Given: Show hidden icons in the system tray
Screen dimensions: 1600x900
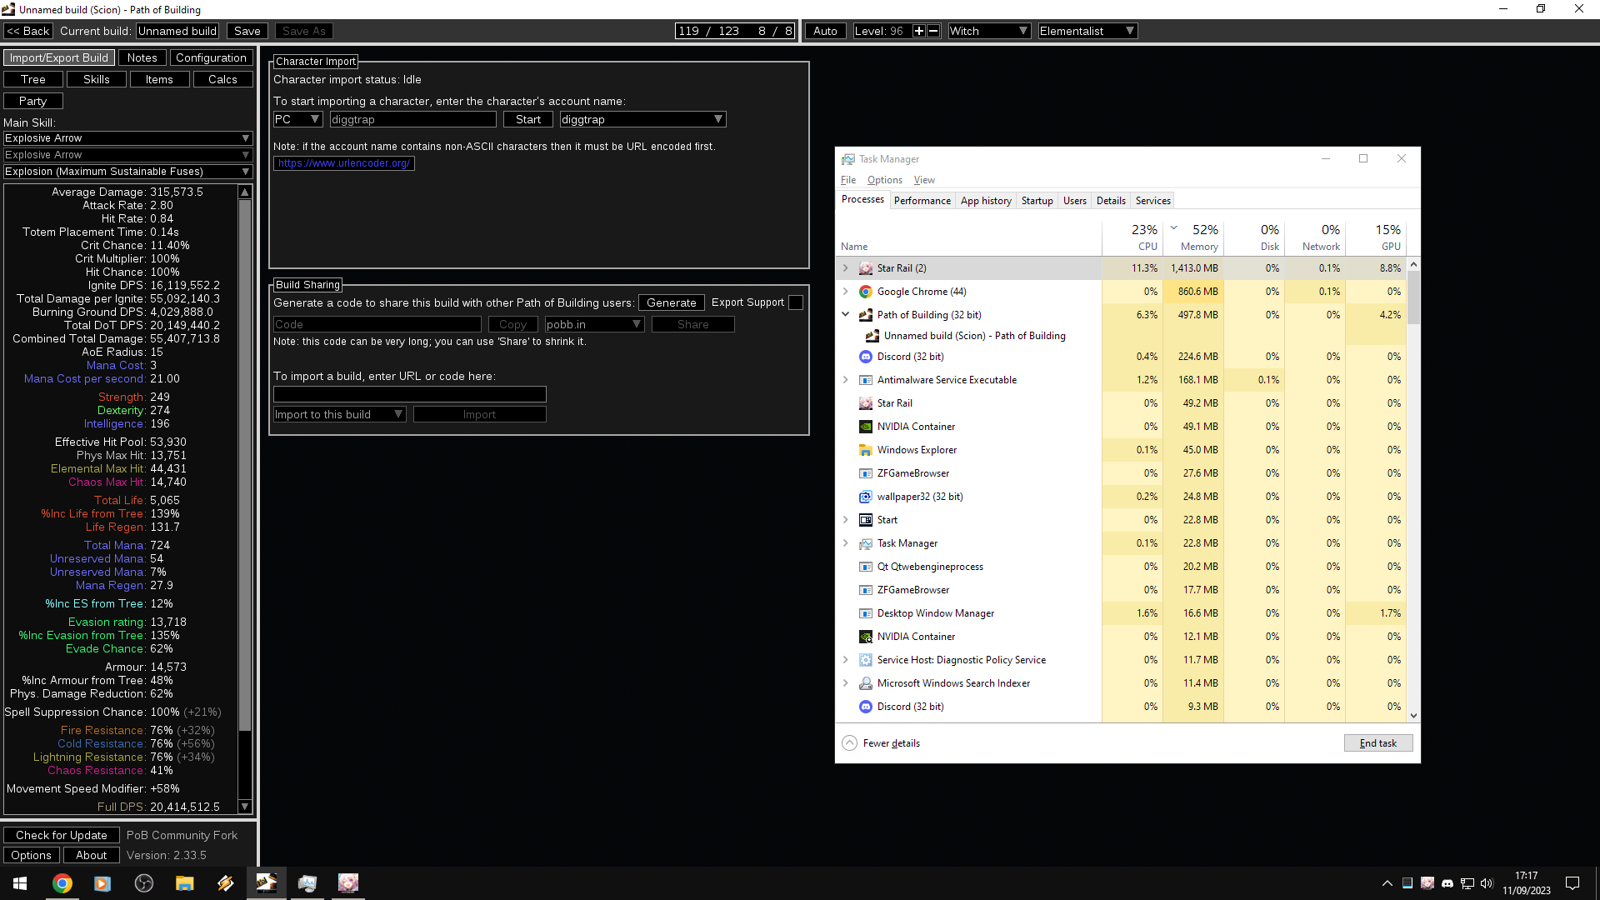Looking at the screenshot, I should (1387, 883).
